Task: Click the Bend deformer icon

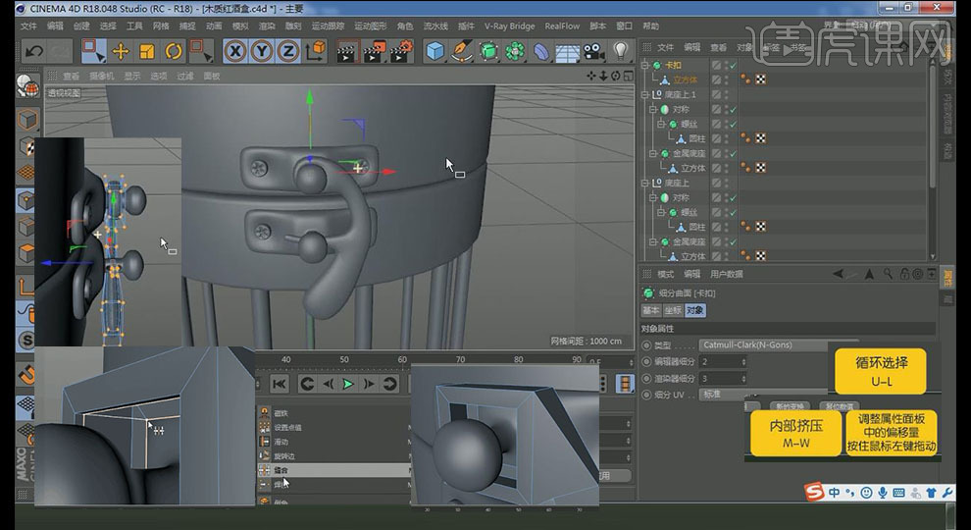Action: 541,51
